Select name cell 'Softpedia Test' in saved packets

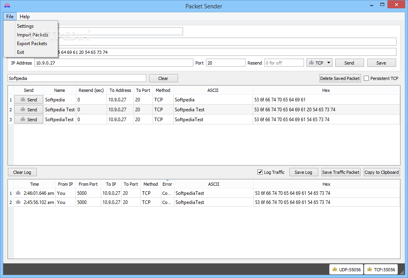pyautogui.click(x=60, y=109)
